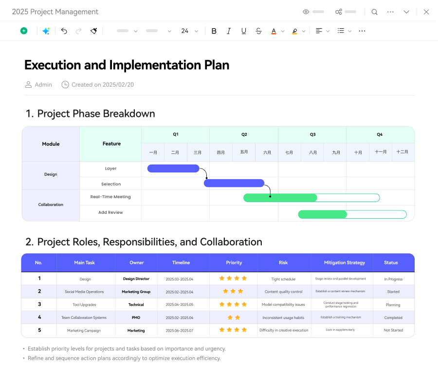The height and width of the screenshot is (371, 438).
Task: Undo the last action
Action: 64,31
